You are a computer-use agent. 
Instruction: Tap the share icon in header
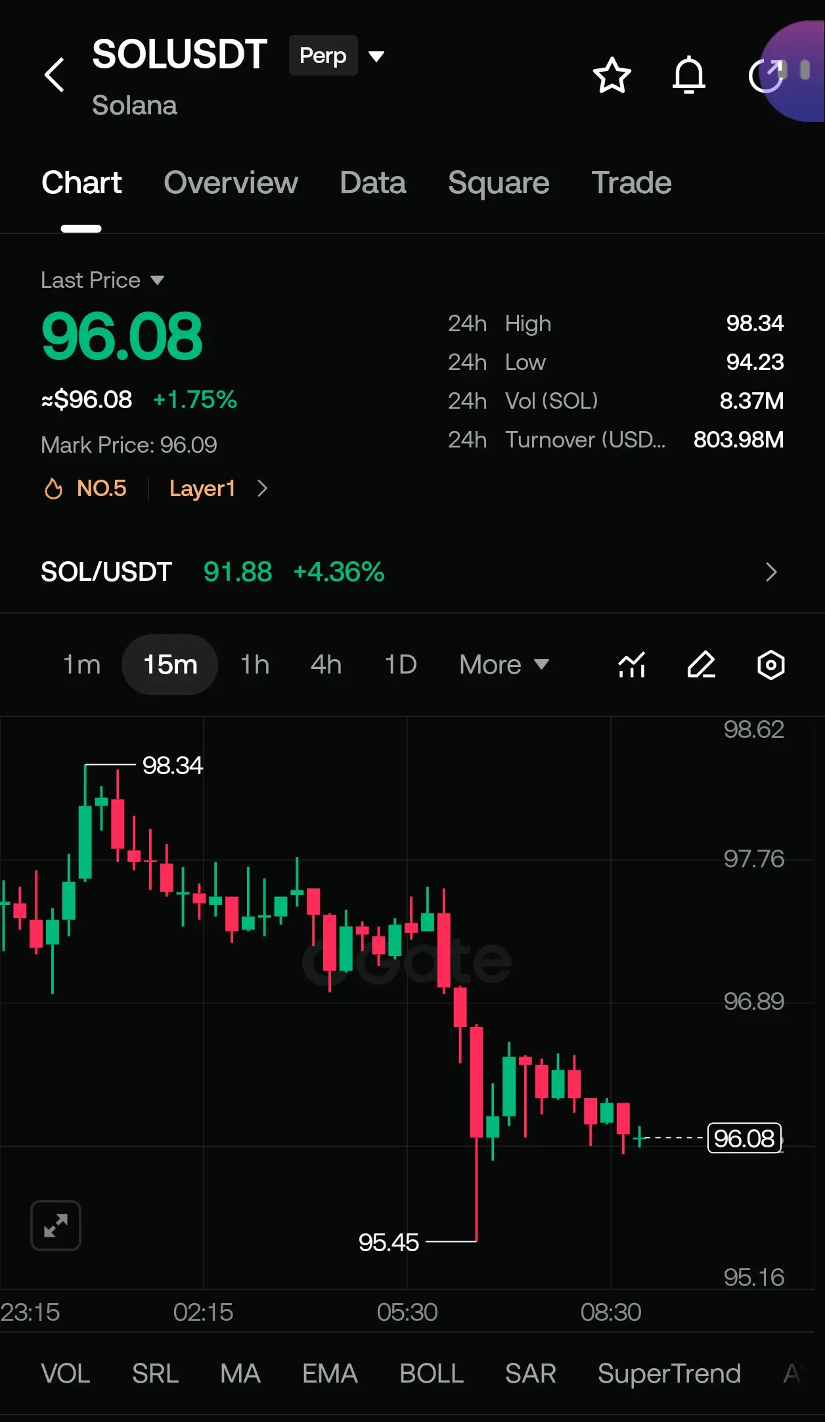(x=765, y=75)
